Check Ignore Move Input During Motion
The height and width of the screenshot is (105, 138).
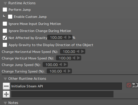pos(5,24)
